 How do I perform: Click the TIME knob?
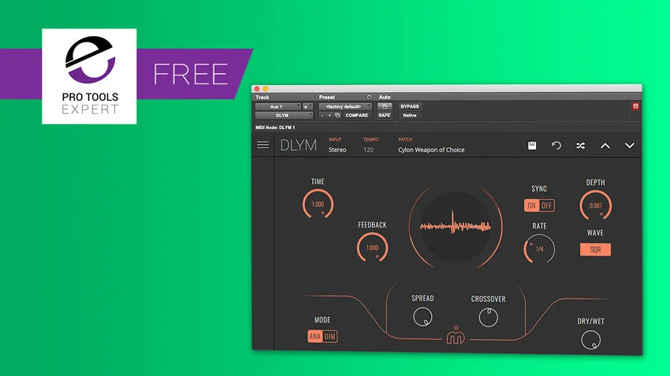coord(318,205)
